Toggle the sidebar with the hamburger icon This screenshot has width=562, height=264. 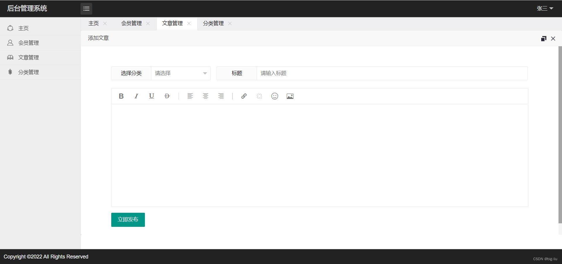coord(86,8)
